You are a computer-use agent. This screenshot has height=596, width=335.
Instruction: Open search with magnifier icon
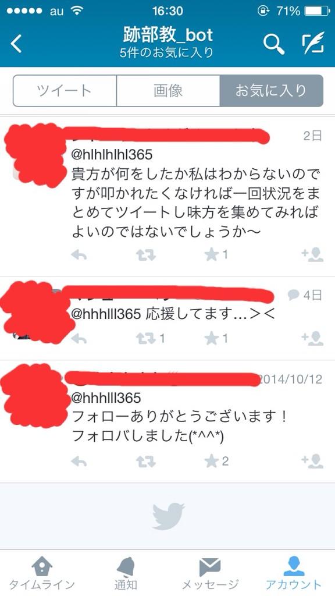click(x=274, y=44)
